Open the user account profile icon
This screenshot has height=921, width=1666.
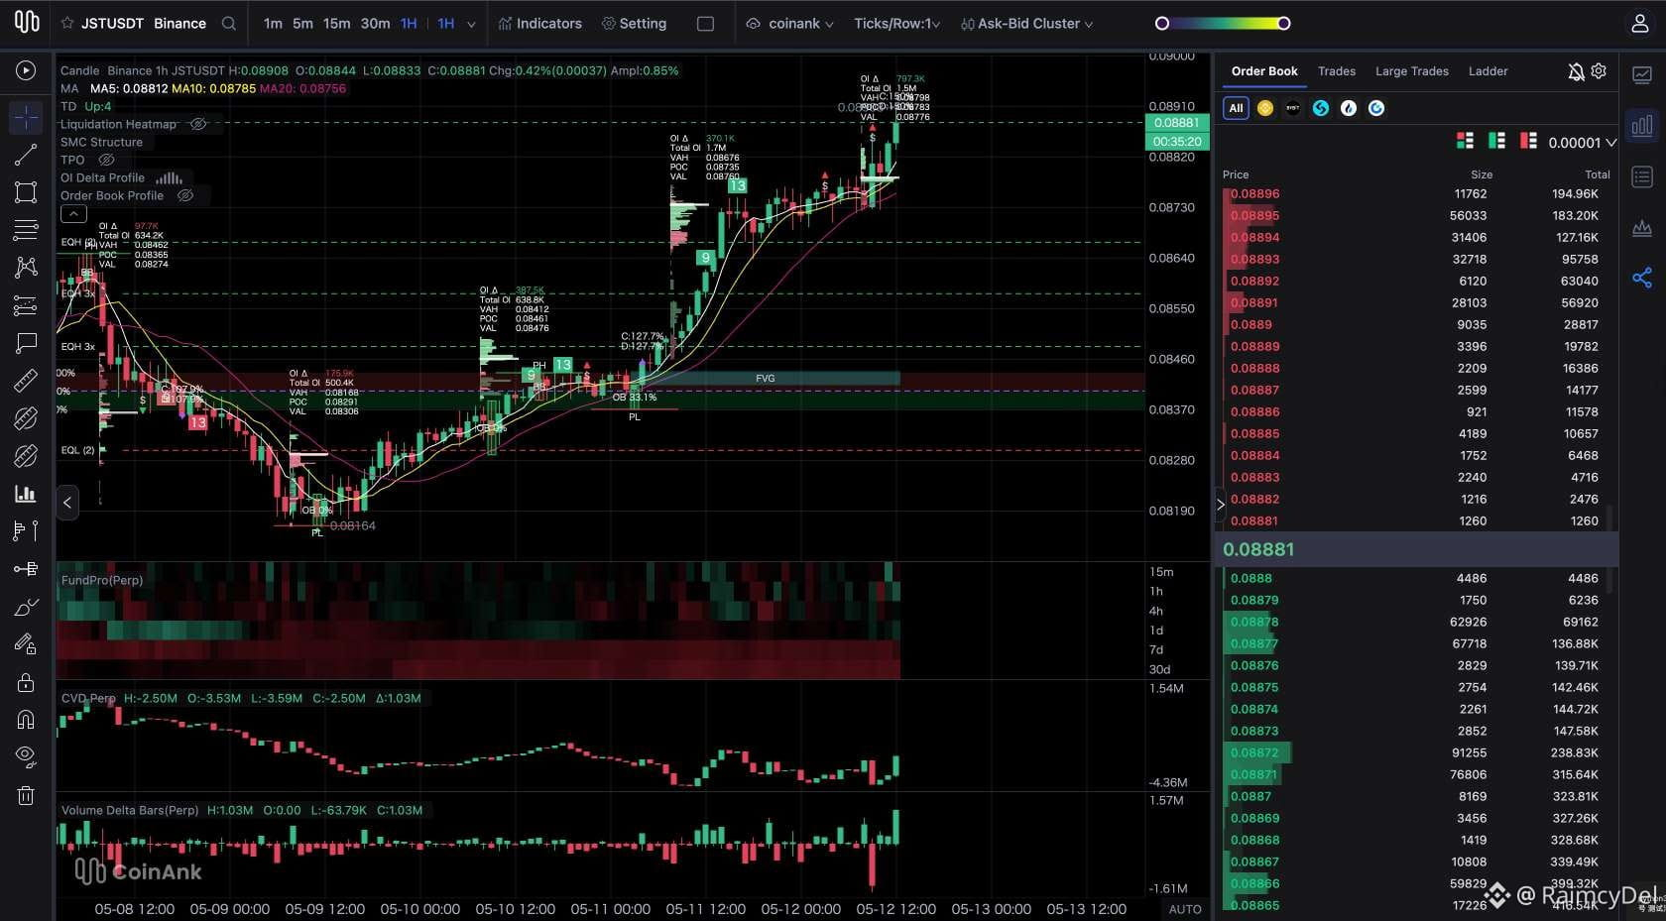tap(1640, 23)
